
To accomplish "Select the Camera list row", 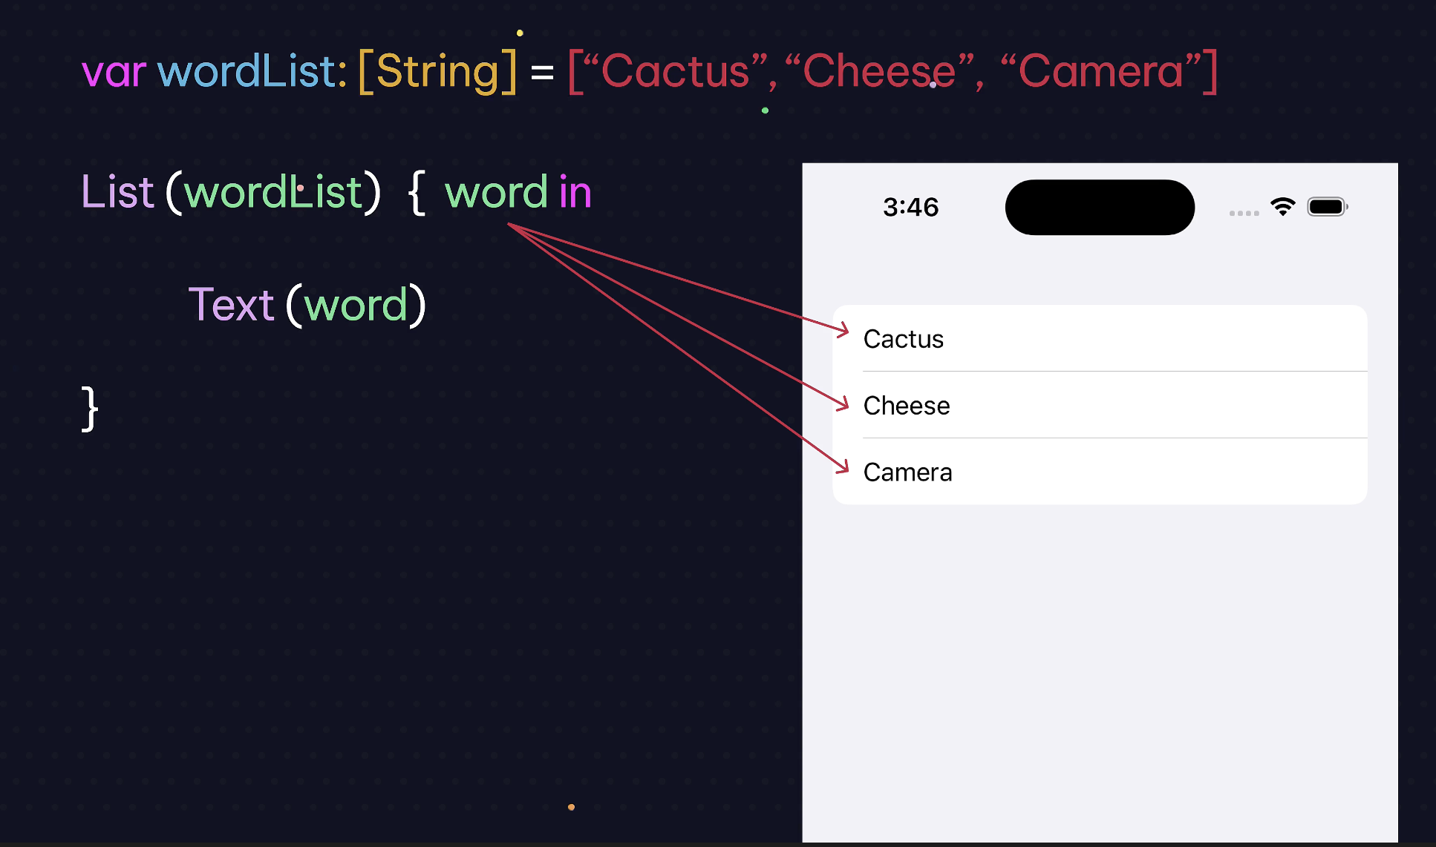I will pos(1100,472).
